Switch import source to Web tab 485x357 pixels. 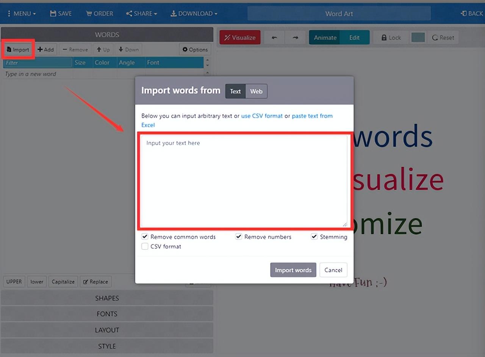(256, 91)
